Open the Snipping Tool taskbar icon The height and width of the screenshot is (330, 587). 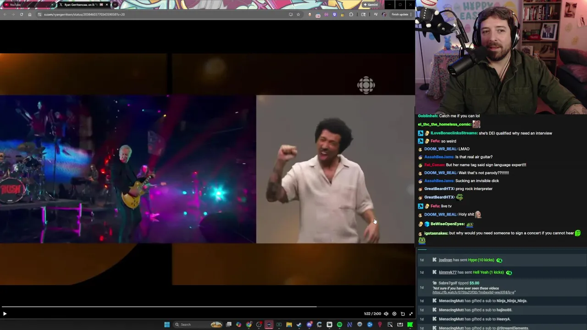390,324
